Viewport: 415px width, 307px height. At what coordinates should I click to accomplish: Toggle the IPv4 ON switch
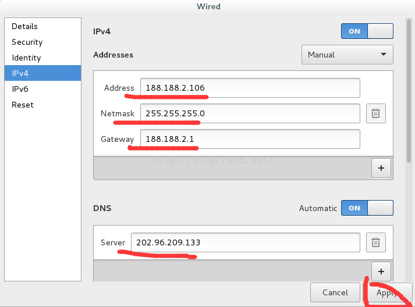click(x=367, y=31)
